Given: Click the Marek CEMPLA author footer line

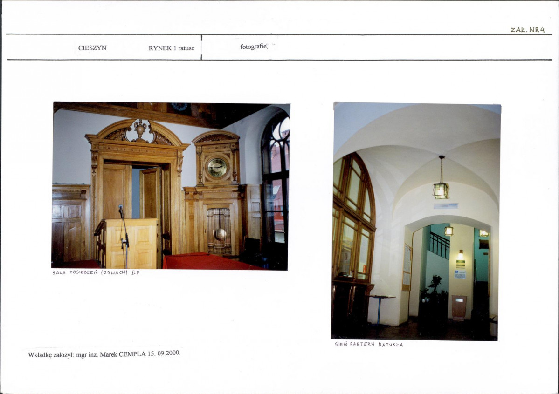Looking at the screenshot, I should coord(104,353).
